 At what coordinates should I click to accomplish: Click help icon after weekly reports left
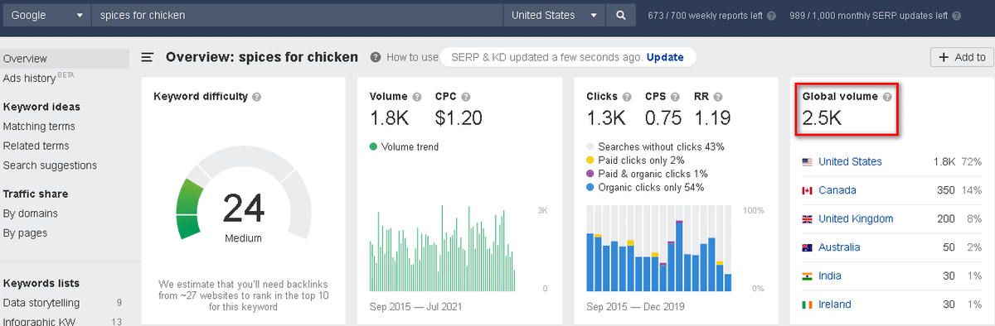coord(772,15)
